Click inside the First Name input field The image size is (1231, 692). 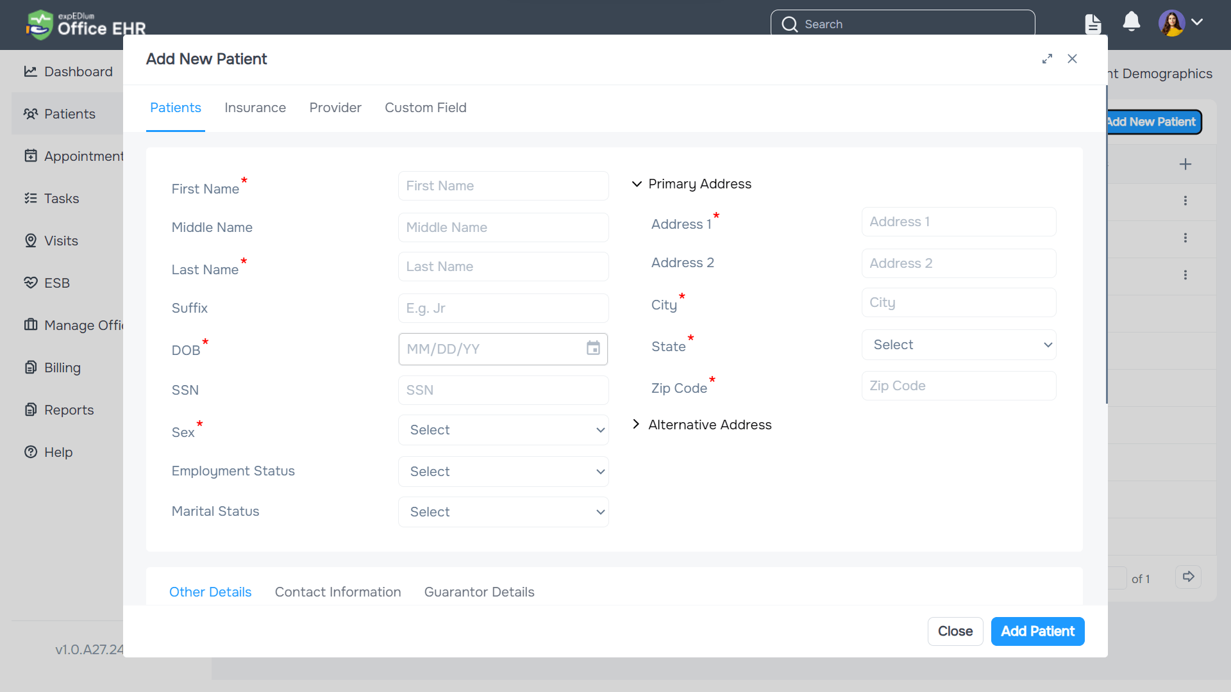click(x=503, y=186)
